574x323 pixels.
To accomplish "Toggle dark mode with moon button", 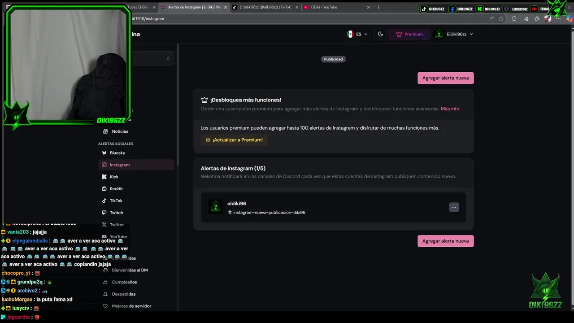I will tap(380, 34).
